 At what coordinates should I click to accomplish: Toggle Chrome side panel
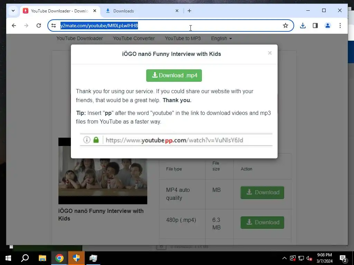pyautogui.click(x=315, y=26)
